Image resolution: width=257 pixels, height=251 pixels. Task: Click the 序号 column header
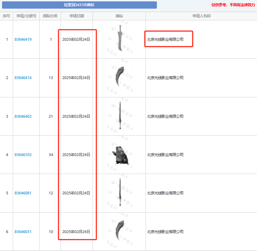[x=6, y=16]
